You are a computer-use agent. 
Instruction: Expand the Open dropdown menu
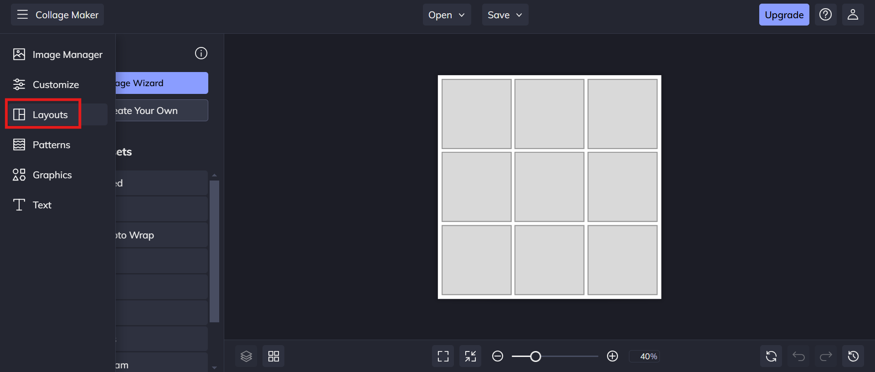click(447, 15)
